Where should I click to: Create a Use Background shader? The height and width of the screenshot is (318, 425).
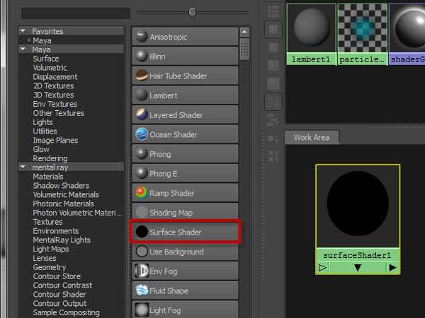click(185, 252)
